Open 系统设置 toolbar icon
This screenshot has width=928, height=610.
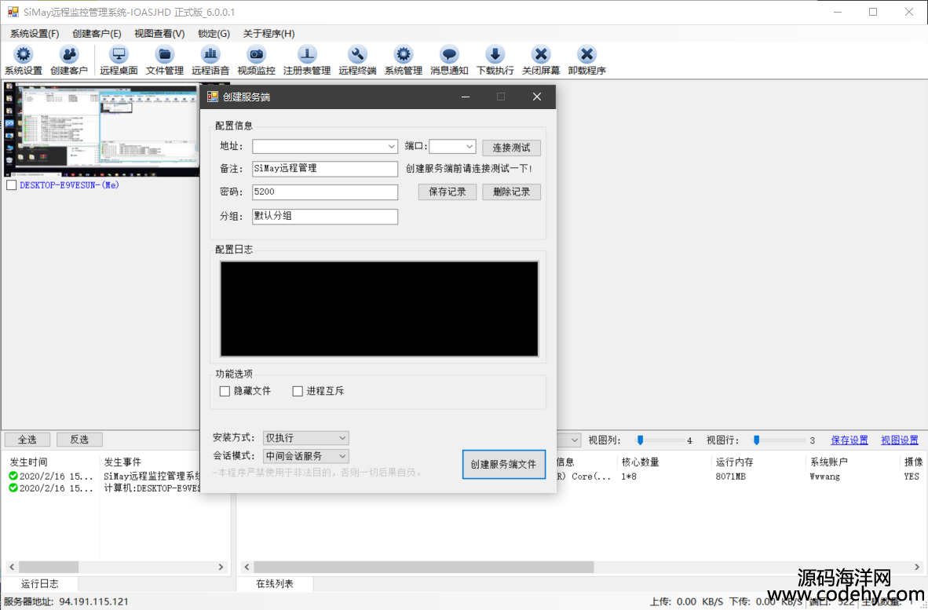coord(23,60)
